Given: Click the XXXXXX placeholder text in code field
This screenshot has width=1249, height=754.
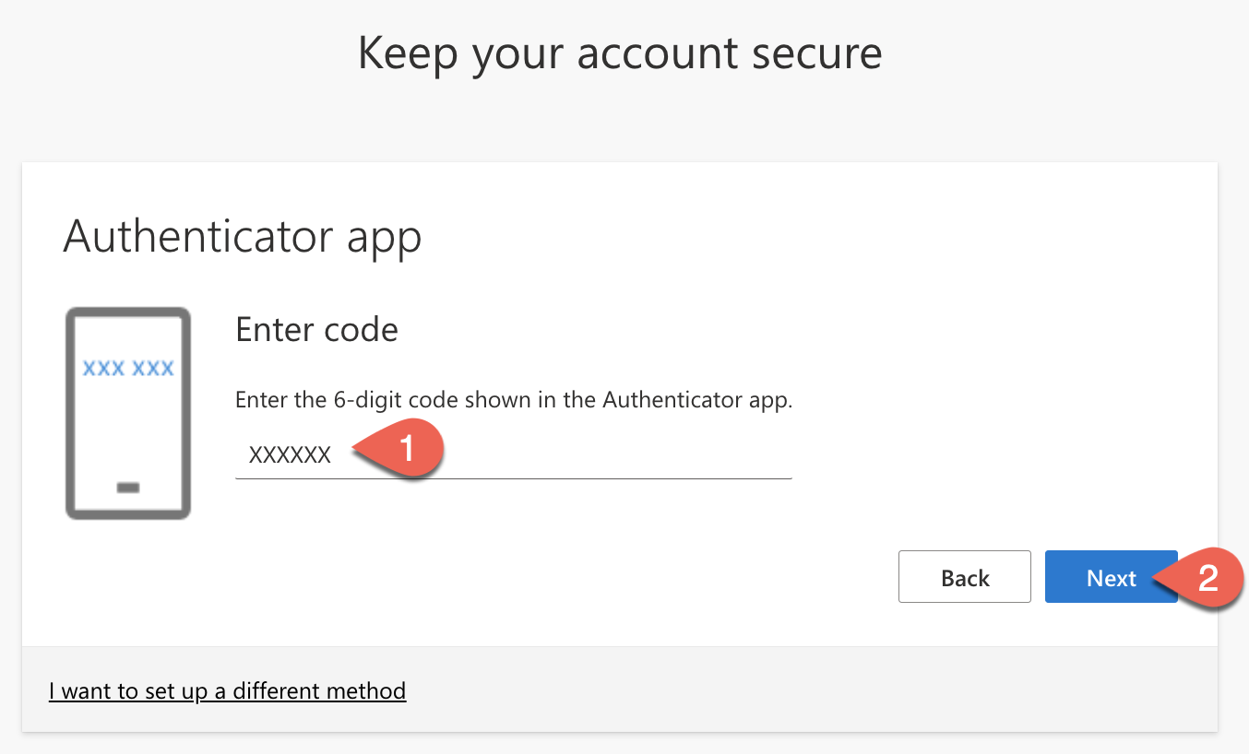Looking at the screenshot, I should pyautogui.click(x=290, y=454).
